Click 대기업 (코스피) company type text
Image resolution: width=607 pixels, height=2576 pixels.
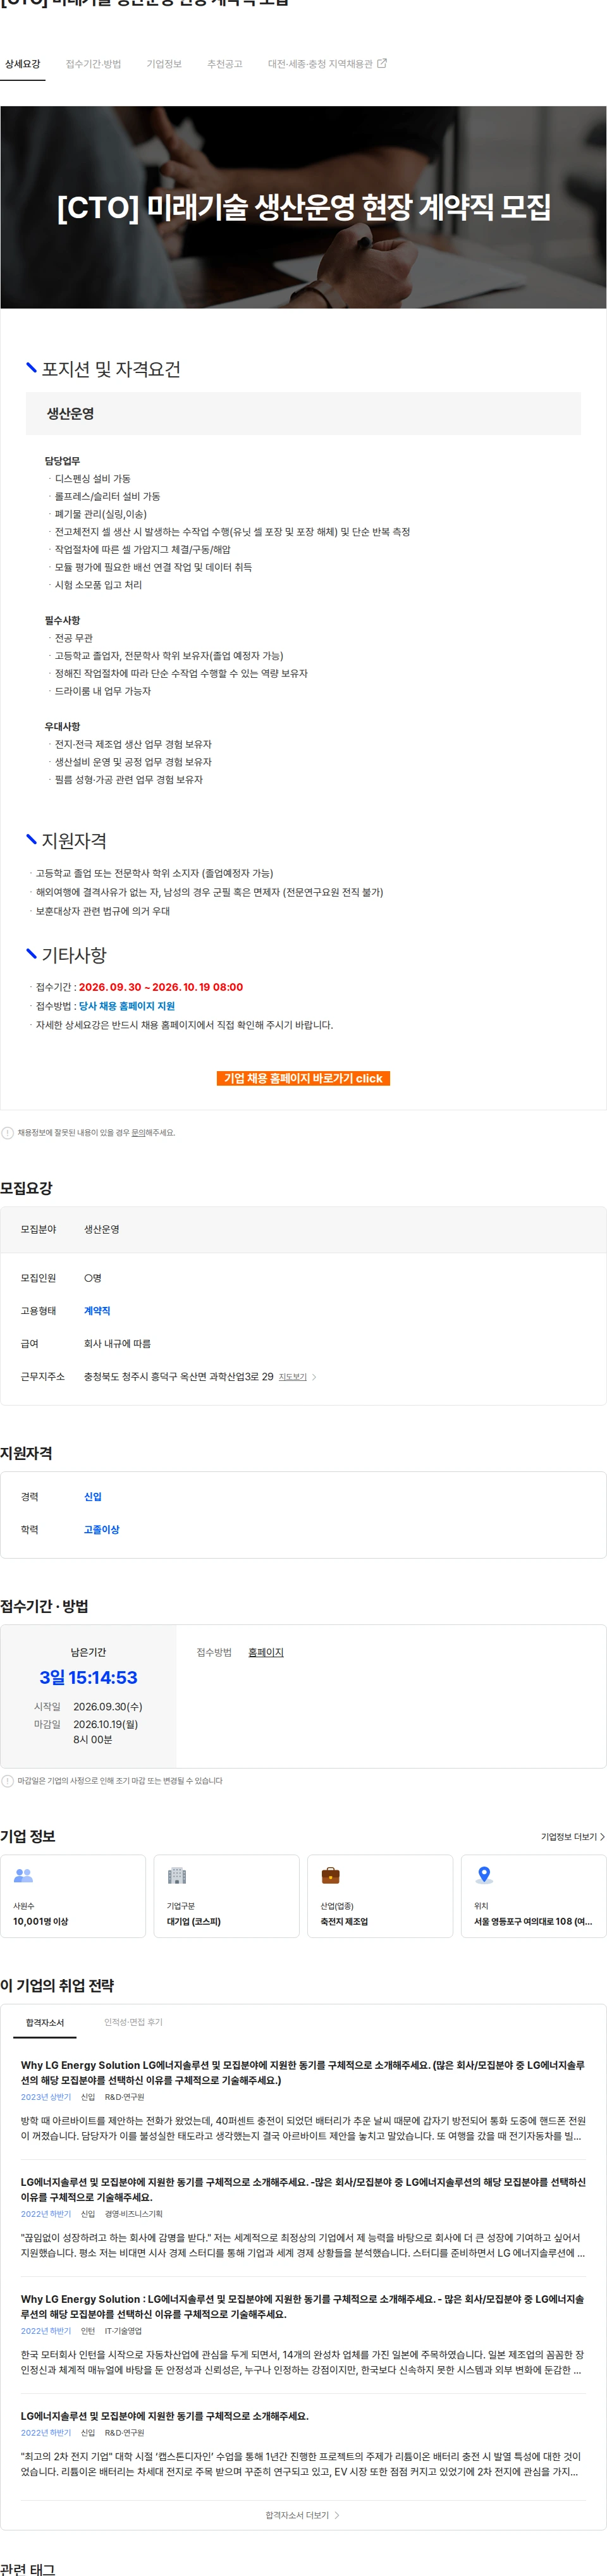tap(193, 1921)
